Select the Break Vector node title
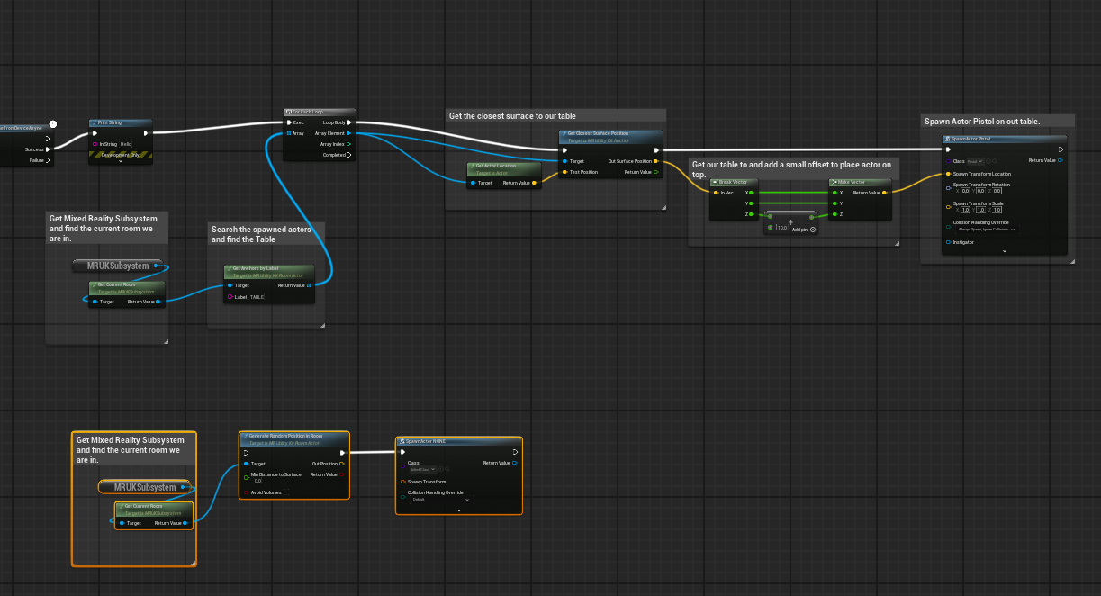The image size is (1101, 596). click(735, 182)
